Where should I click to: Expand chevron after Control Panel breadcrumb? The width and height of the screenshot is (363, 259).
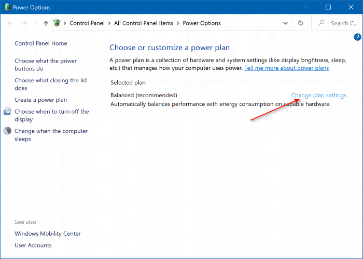coord(109,23)
